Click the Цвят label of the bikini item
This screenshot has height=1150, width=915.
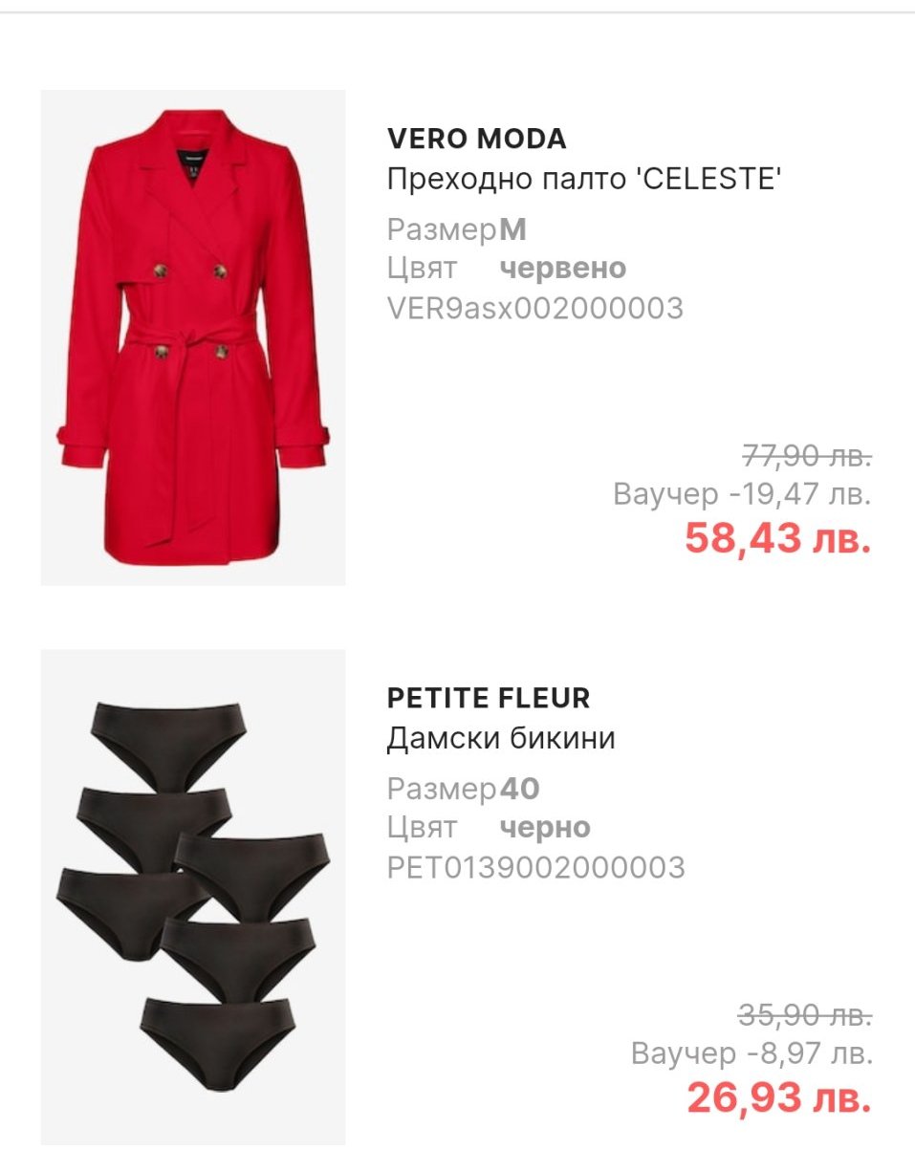point(422,828)
